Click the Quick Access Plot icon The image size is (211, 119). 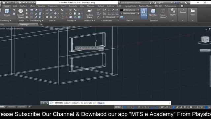point(20,3)
